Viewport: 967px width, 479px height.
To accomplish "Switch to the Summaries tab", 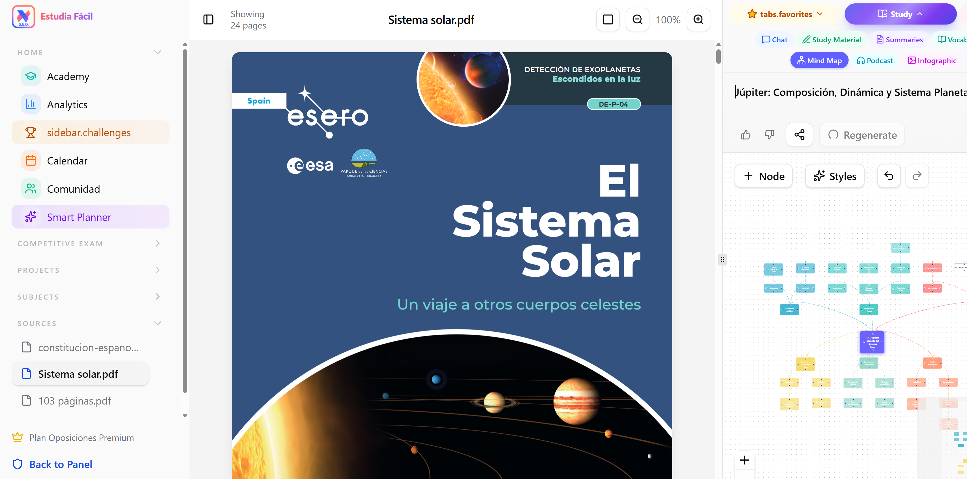I will click(x=899, y=39).
